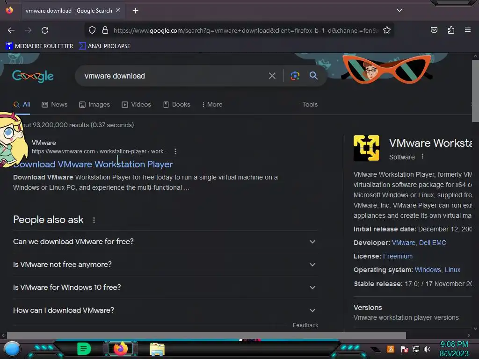Click the vertical page scrollbar thumb
Image resolution: width=479 pixels, height=359 pixels.
tap(475, 91)
